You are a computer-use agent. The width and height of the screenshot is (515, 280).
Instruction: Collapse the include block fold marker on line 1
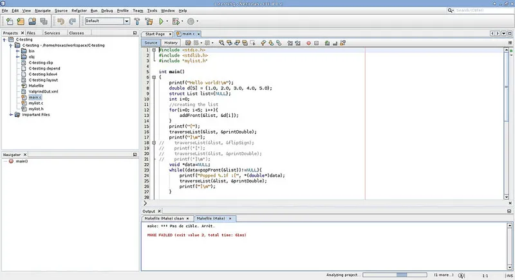pos(154,50)
